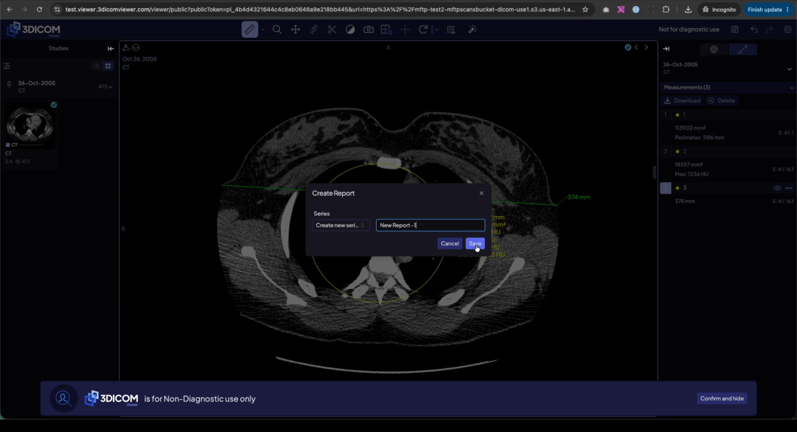The image size is (797, 432).
Task: Open the measurement tool options arrow
Action: (x=263, y=29)
